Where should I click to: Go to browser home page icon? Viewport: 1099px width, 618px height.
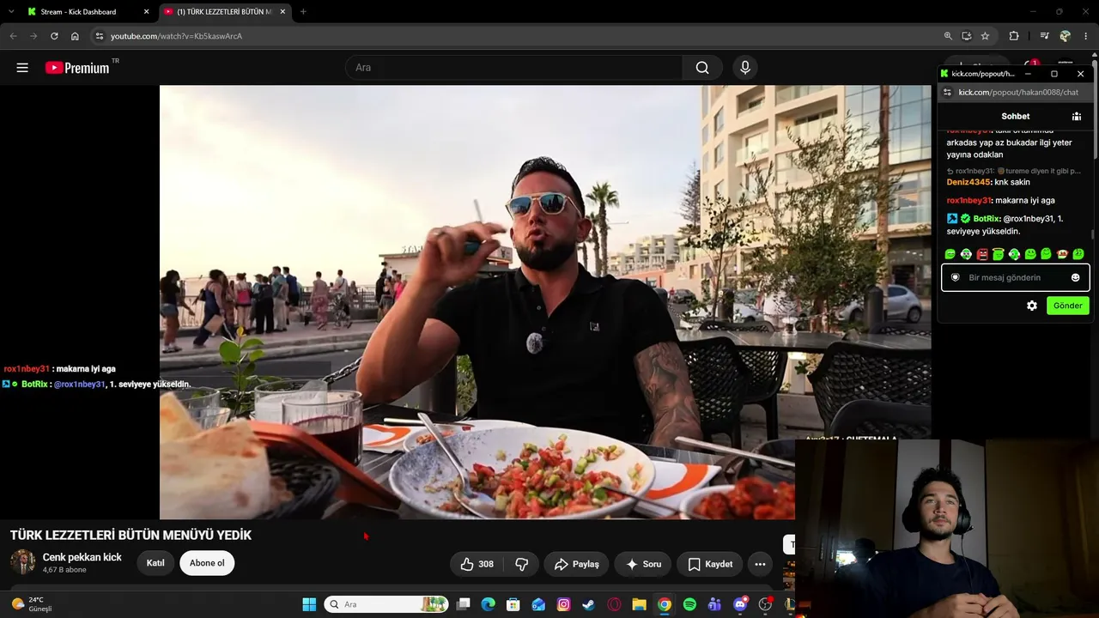[x=75, y=36]
